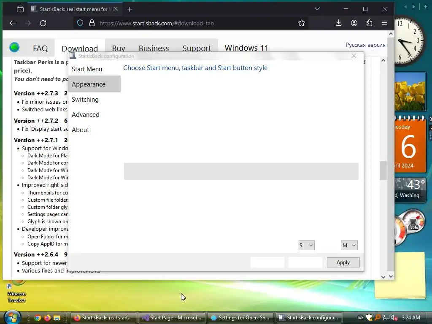Screen dimensions: 432x324
Task: Click the 3:24 AM taskbar clock
Action: click(411, 317)
